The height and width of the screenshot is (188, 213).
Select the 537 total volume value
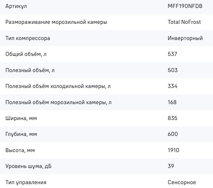point(172,54)
